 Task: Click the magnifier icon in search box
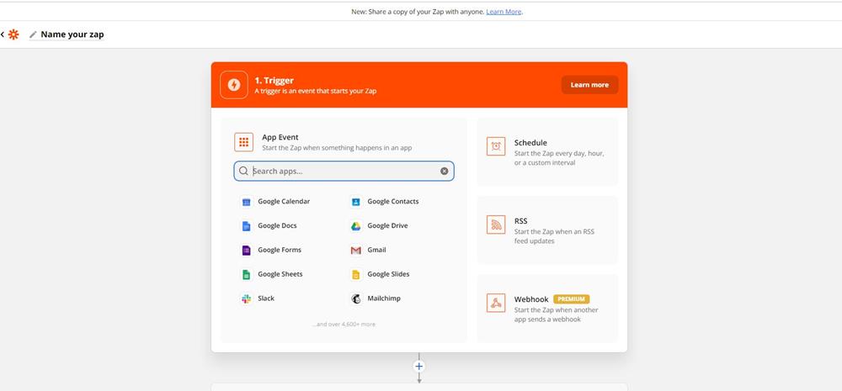coord(244,171)
